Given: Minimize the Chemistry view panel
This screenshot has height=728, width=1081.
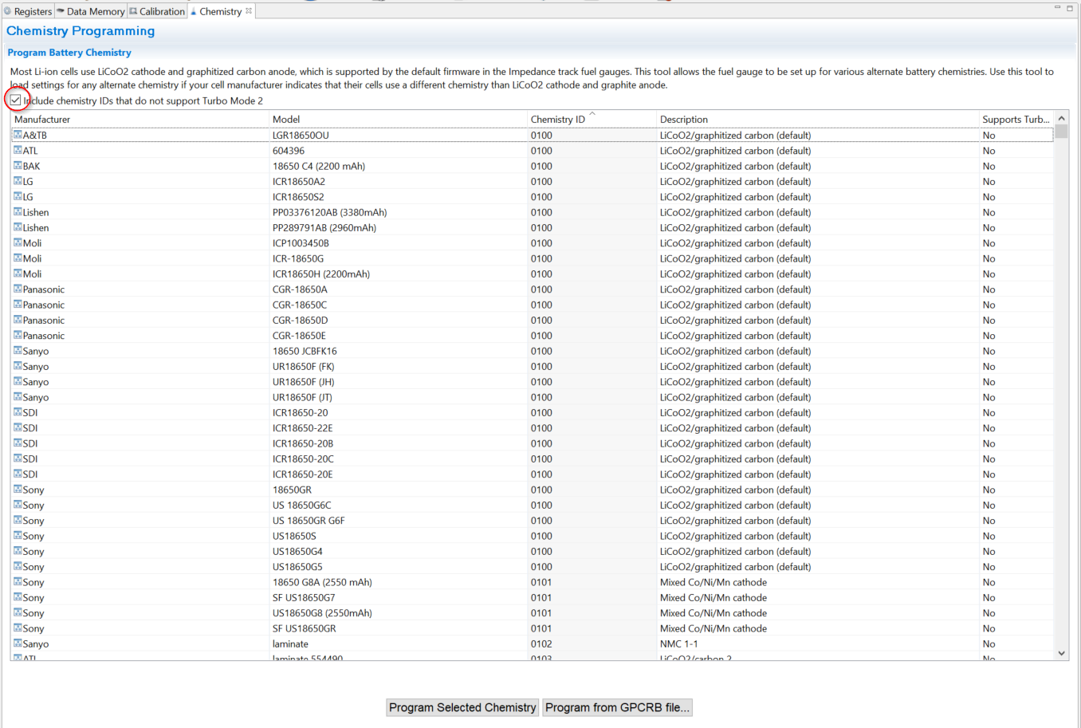Looking at the screenshot, I should click(x=1057, y=8).
